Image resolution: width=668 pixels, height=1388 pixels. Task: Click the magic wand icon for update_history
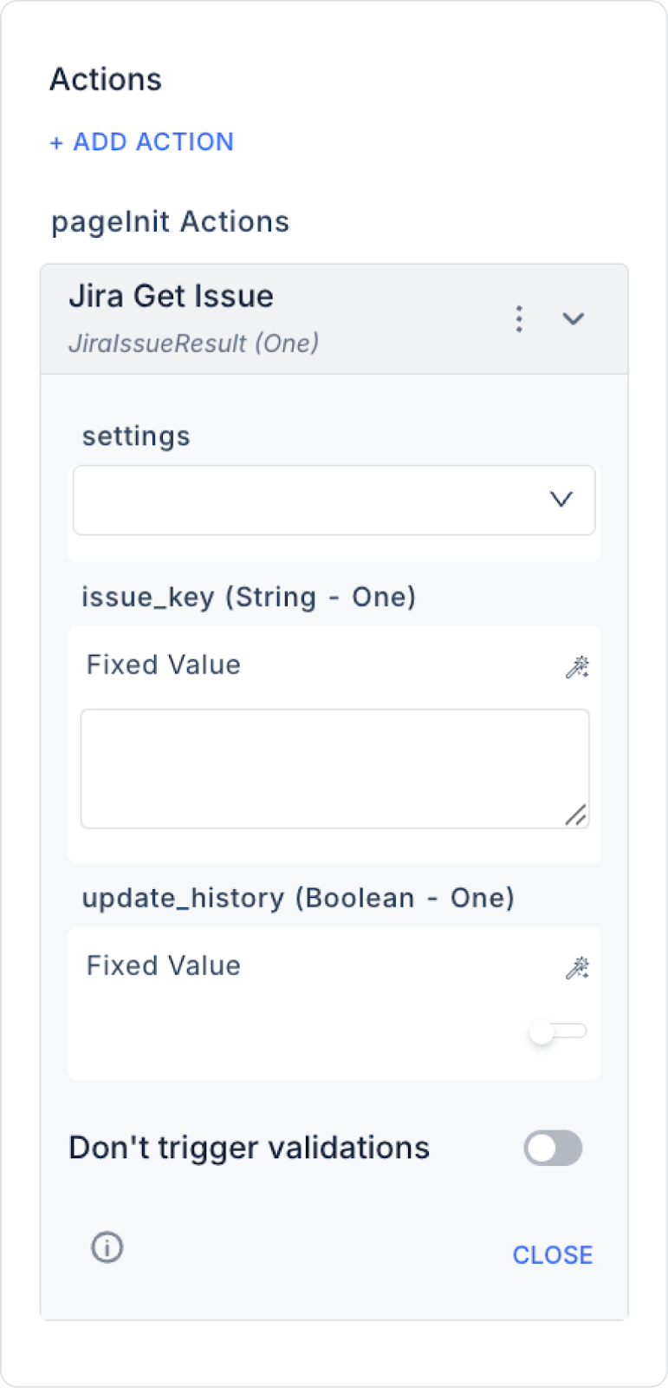tap(577, 967)
